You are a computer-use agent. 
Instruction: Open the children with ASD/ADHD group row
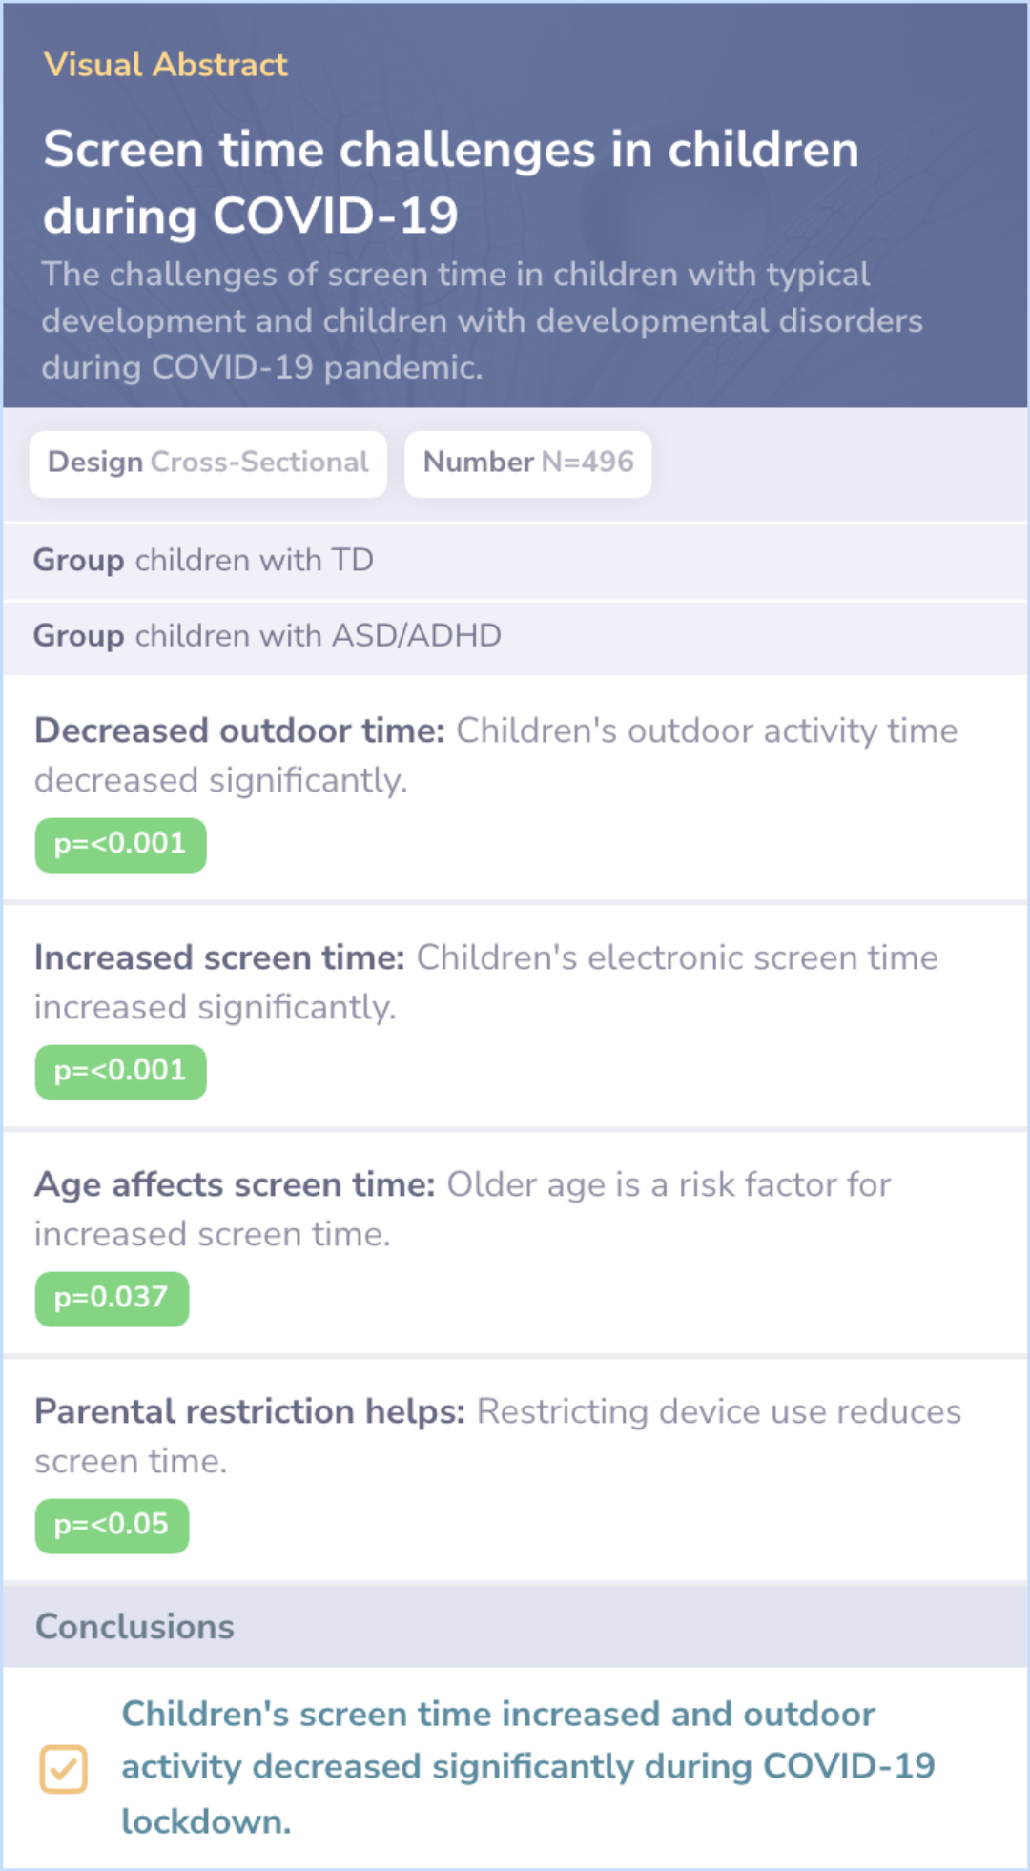click(515, 637)
